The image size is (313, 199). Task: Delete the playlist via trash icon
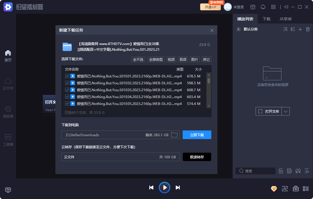click(308, 29)
